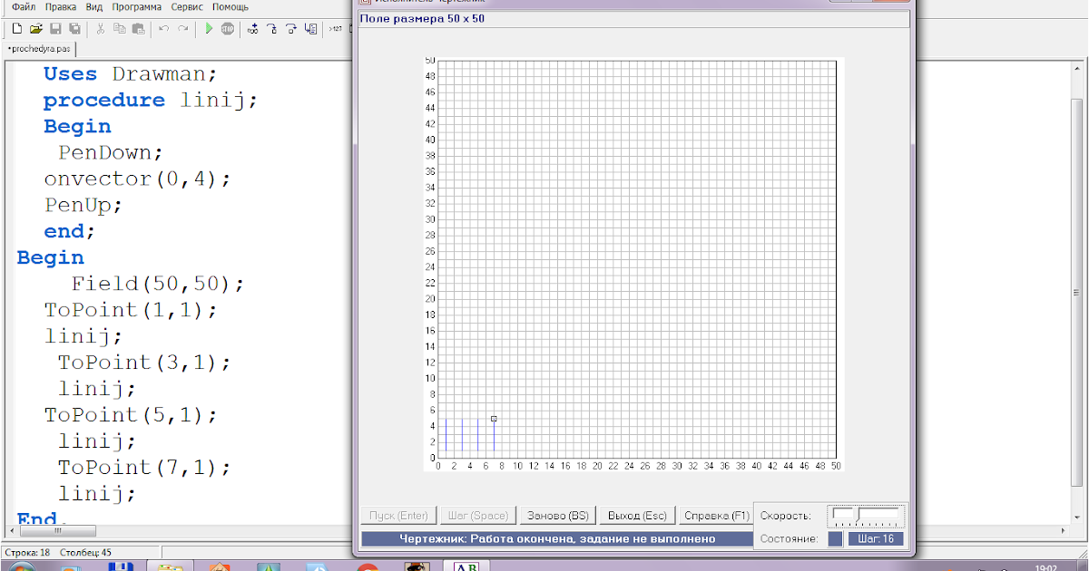The width and height of the screenshot is (1089, 571).
Task: Redo the edit via the toolbar arrow
Action: 183,29
